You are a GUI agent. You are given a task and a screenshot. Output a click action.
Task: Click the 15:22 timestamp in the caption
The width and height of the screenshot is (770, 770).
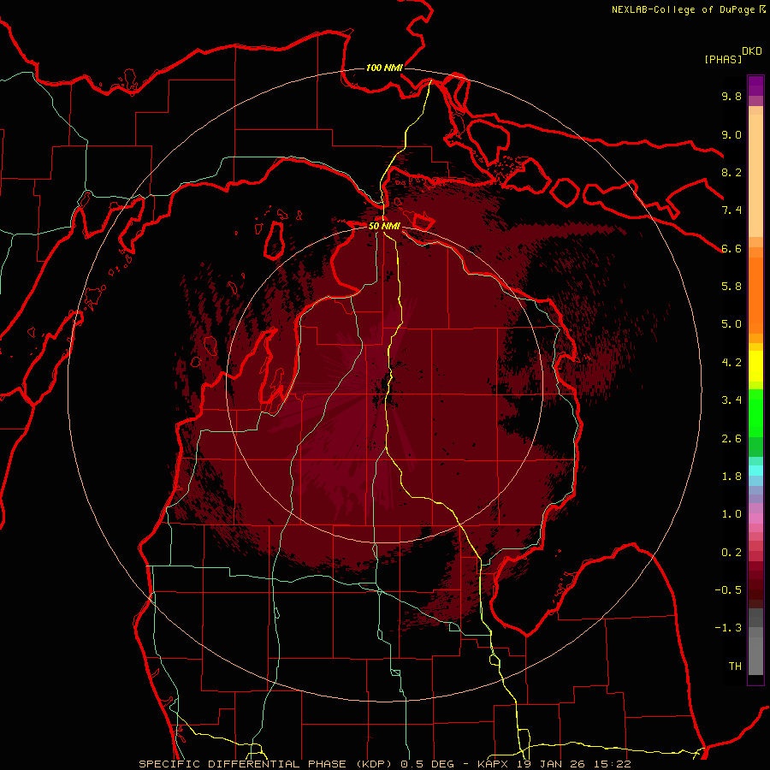click(612, 764)
